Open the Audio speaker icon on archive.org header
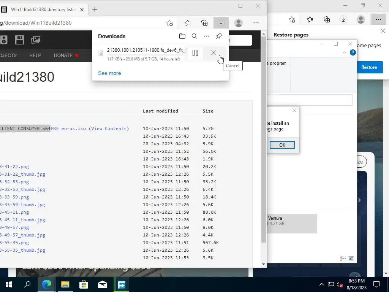Screen dimensions: 389x292 tap(3, 40)
